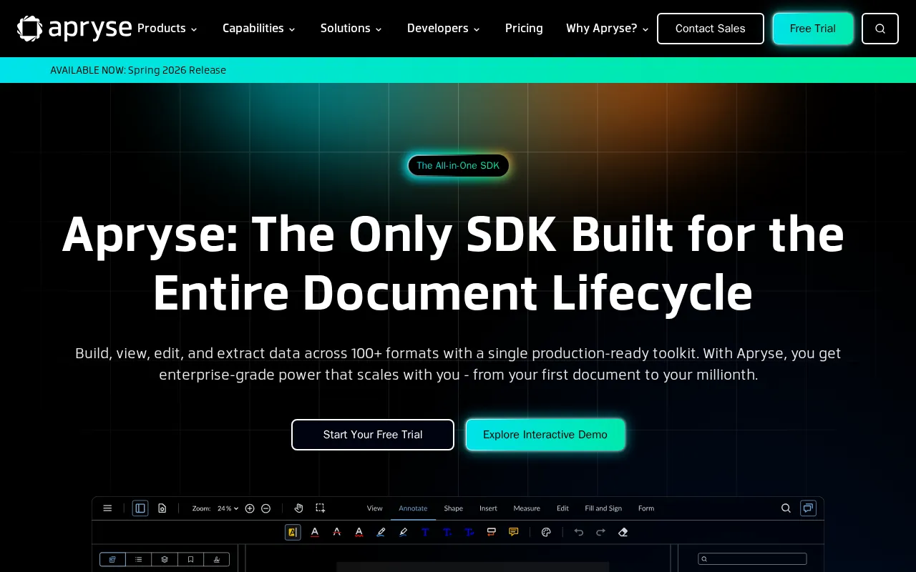Open the Apryse logo home link

pyautogui.click(x=74, y=29)
